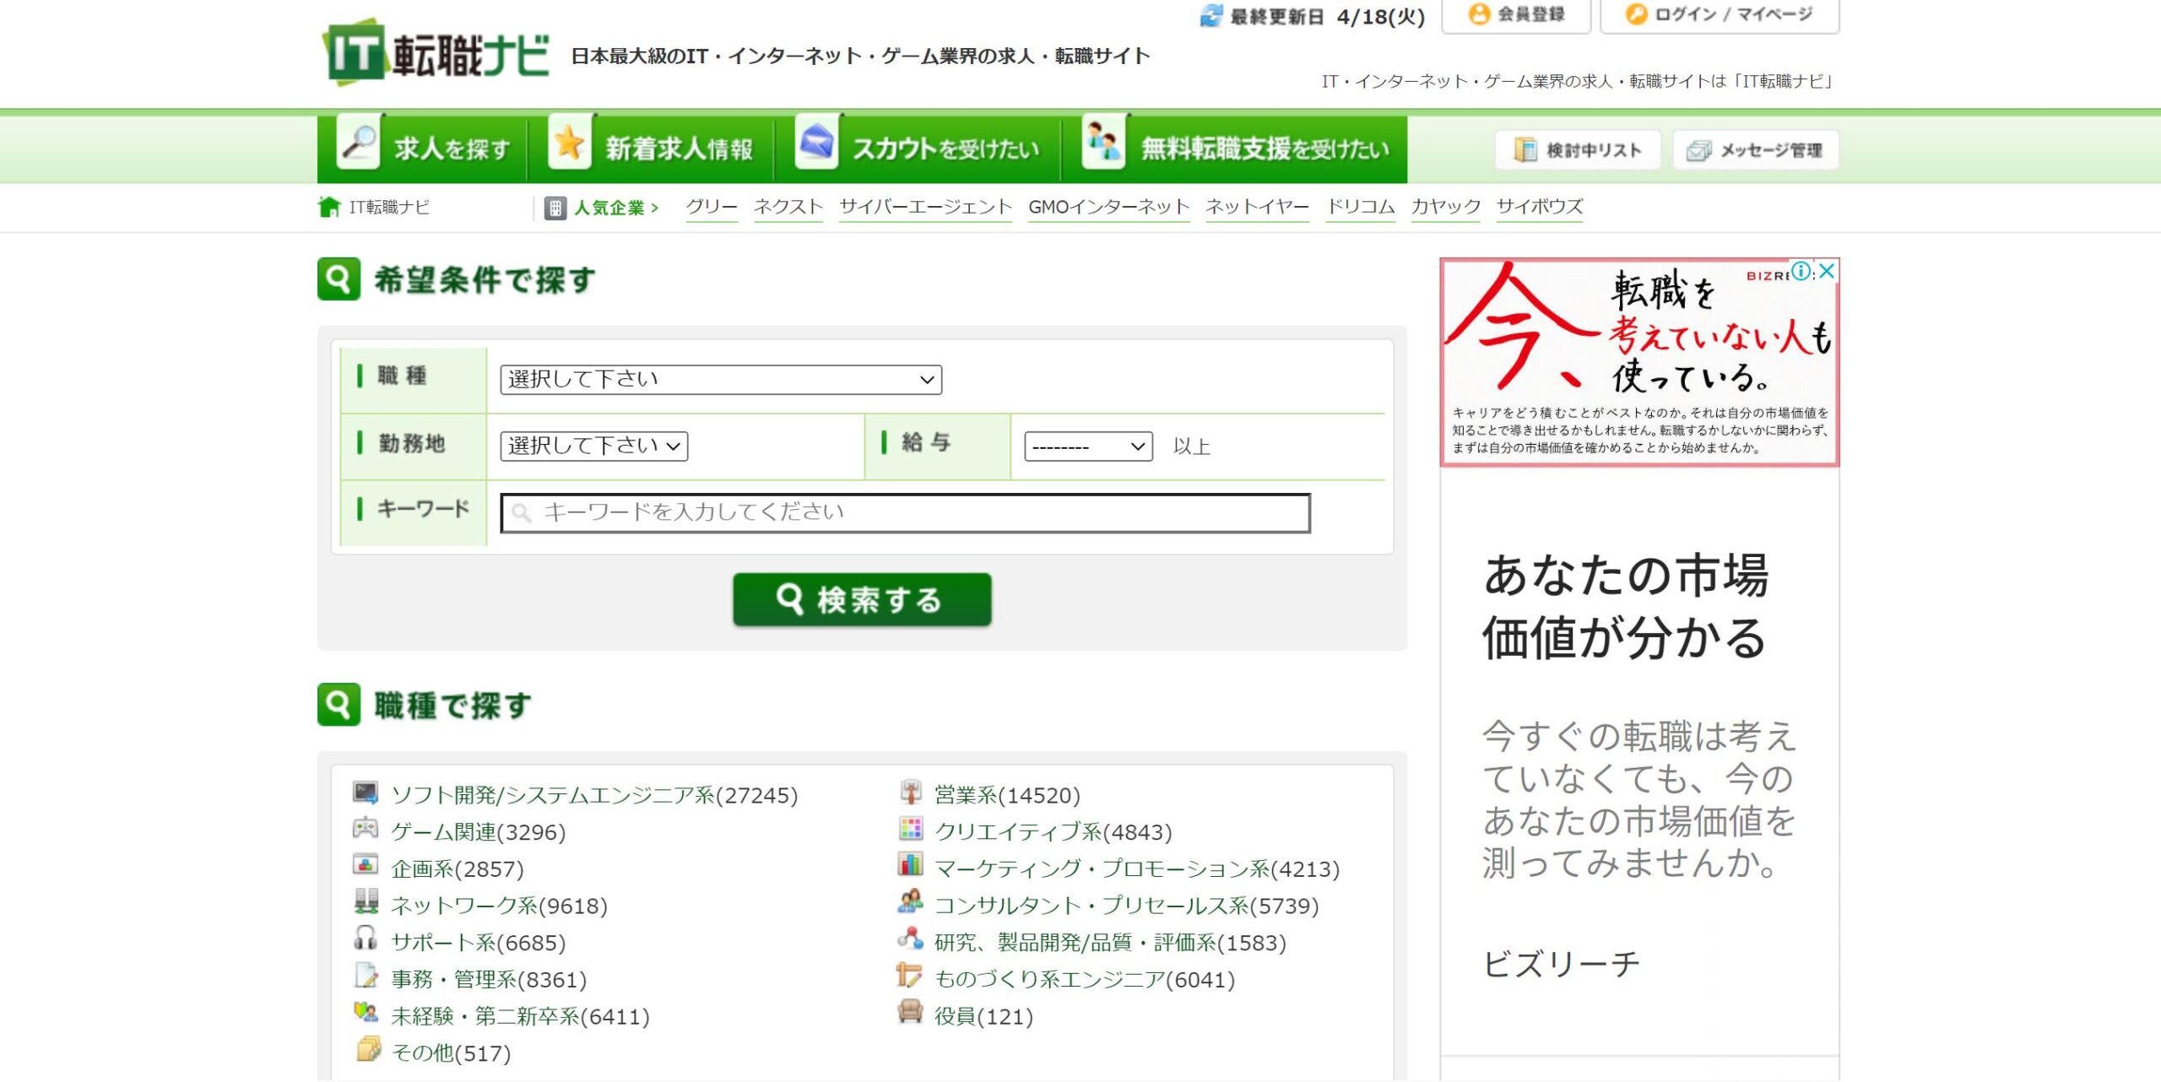Screen dimensions: 2161x1082
Task: Expand the 勤務地 selection dropdown
Action: 593,446
